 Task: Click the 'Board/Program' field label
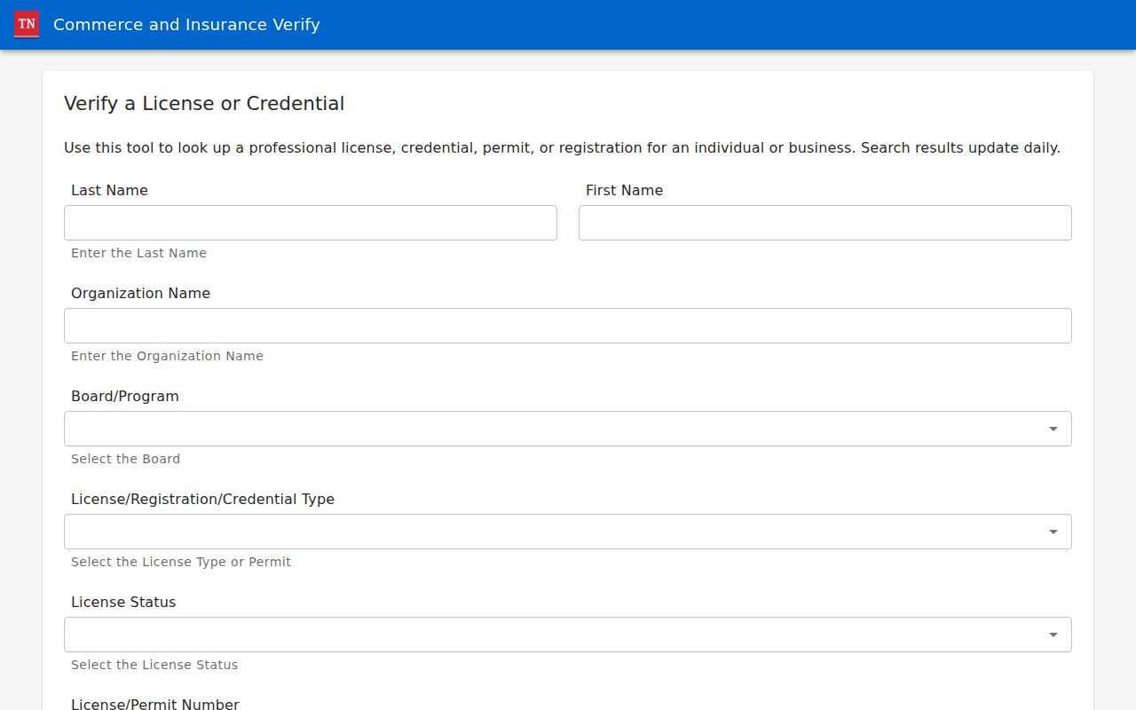tap(125, 396)
